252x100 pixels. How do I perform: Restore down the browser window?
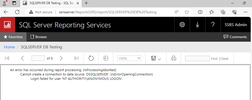pyautogui.click(x=244, y=3)
